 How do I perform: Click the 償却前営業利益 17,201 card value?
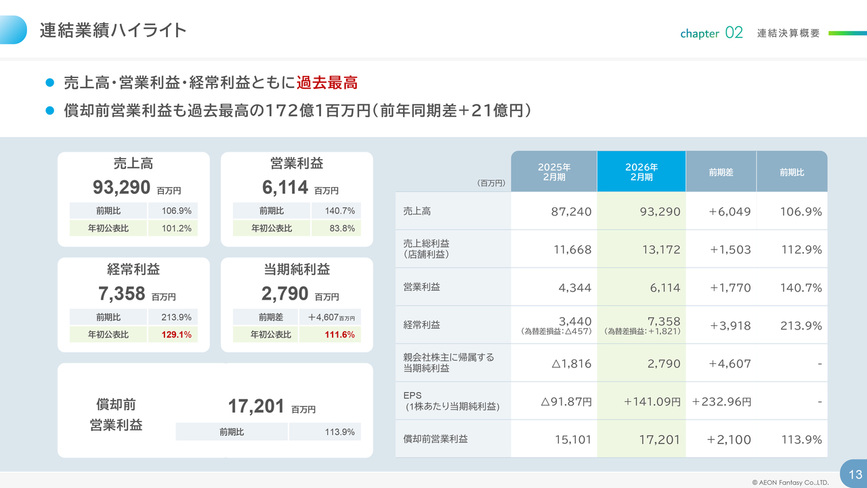tap(256, 406)
